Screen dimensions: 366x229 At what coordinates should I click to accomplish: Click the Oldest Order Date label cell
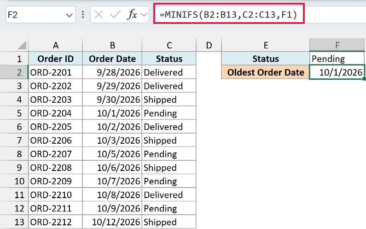[x=266, y=72]
